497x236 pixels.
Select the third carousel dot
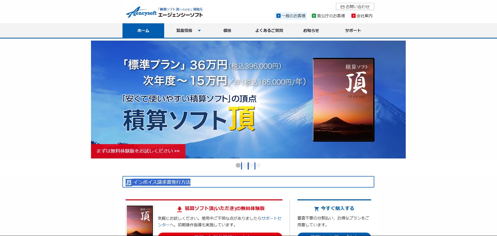252,165
